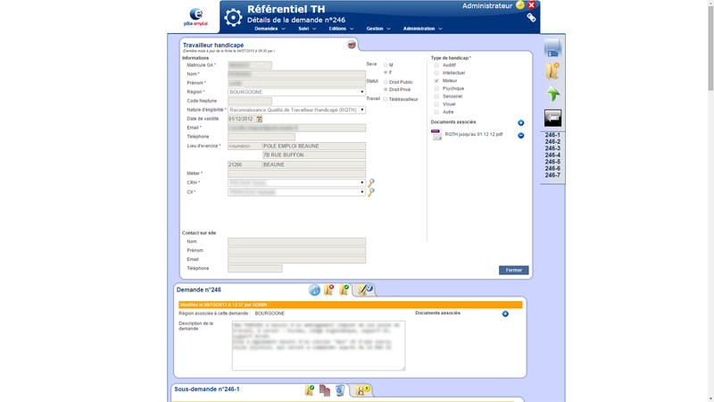The image size is (714, 402).
Task: Click folder icon with green check, Demande 246
Action: click(x=345, y=289)
